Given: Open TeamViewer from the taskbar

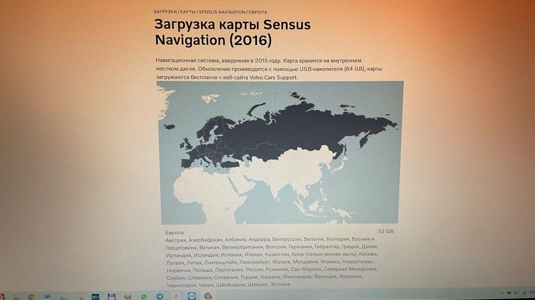Looking at the screenshot, I should point(192,296).
